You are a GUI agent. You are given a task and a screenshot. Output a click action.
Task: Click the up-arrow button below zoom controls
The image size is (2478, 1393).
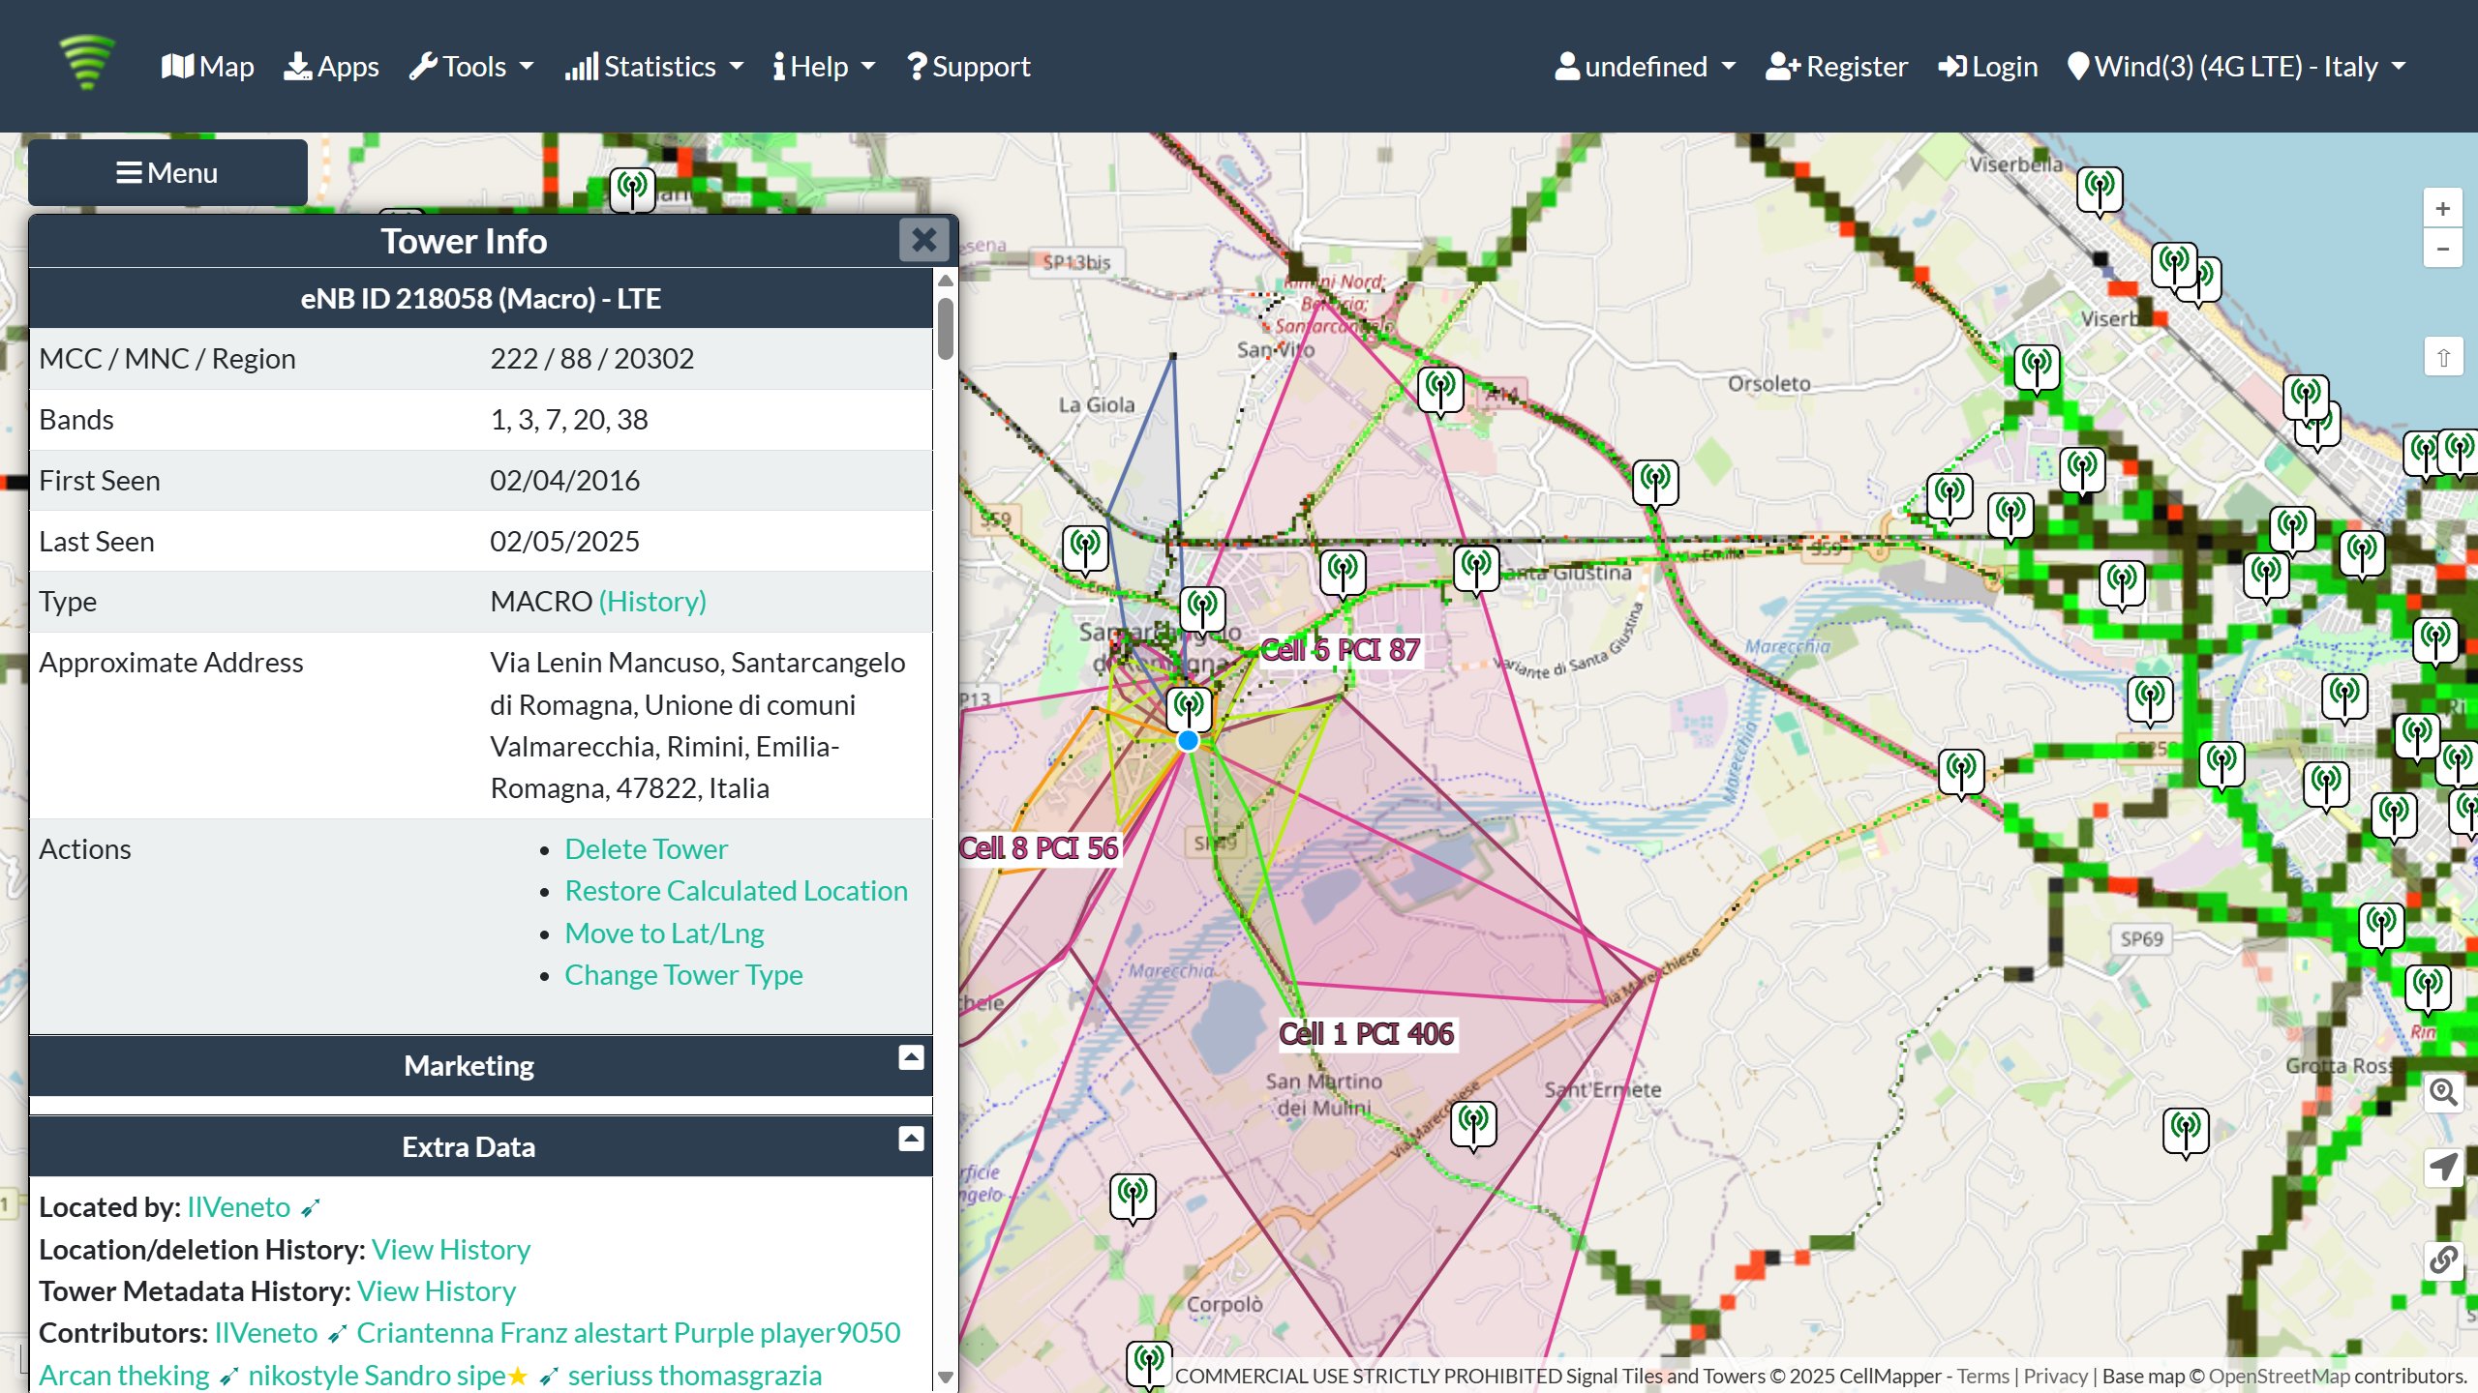click(2442, 358)
